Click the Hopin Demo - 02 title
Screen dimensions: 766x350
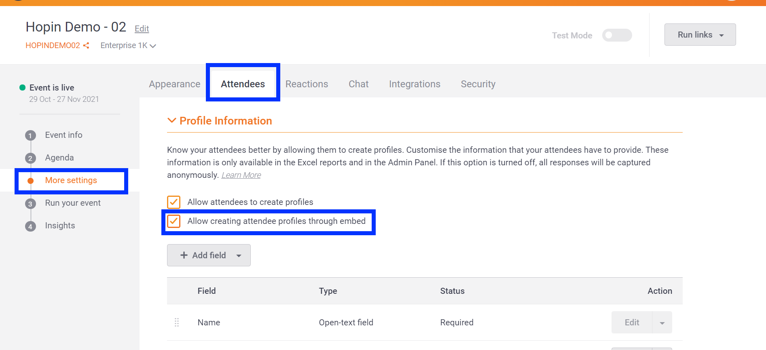point(76,27)
